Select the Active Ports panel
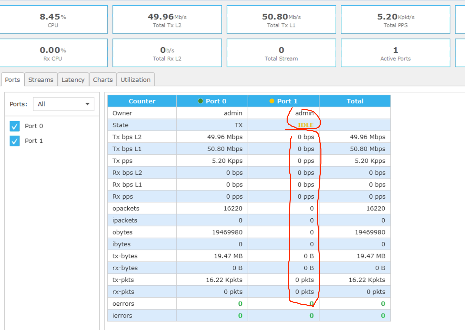Viewport: 465px width, 330px height. pyautogui.click(x=395, y=53)
